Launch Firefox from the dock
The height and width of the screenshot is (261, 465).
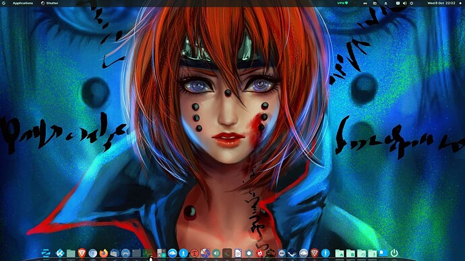click(104, 253)
